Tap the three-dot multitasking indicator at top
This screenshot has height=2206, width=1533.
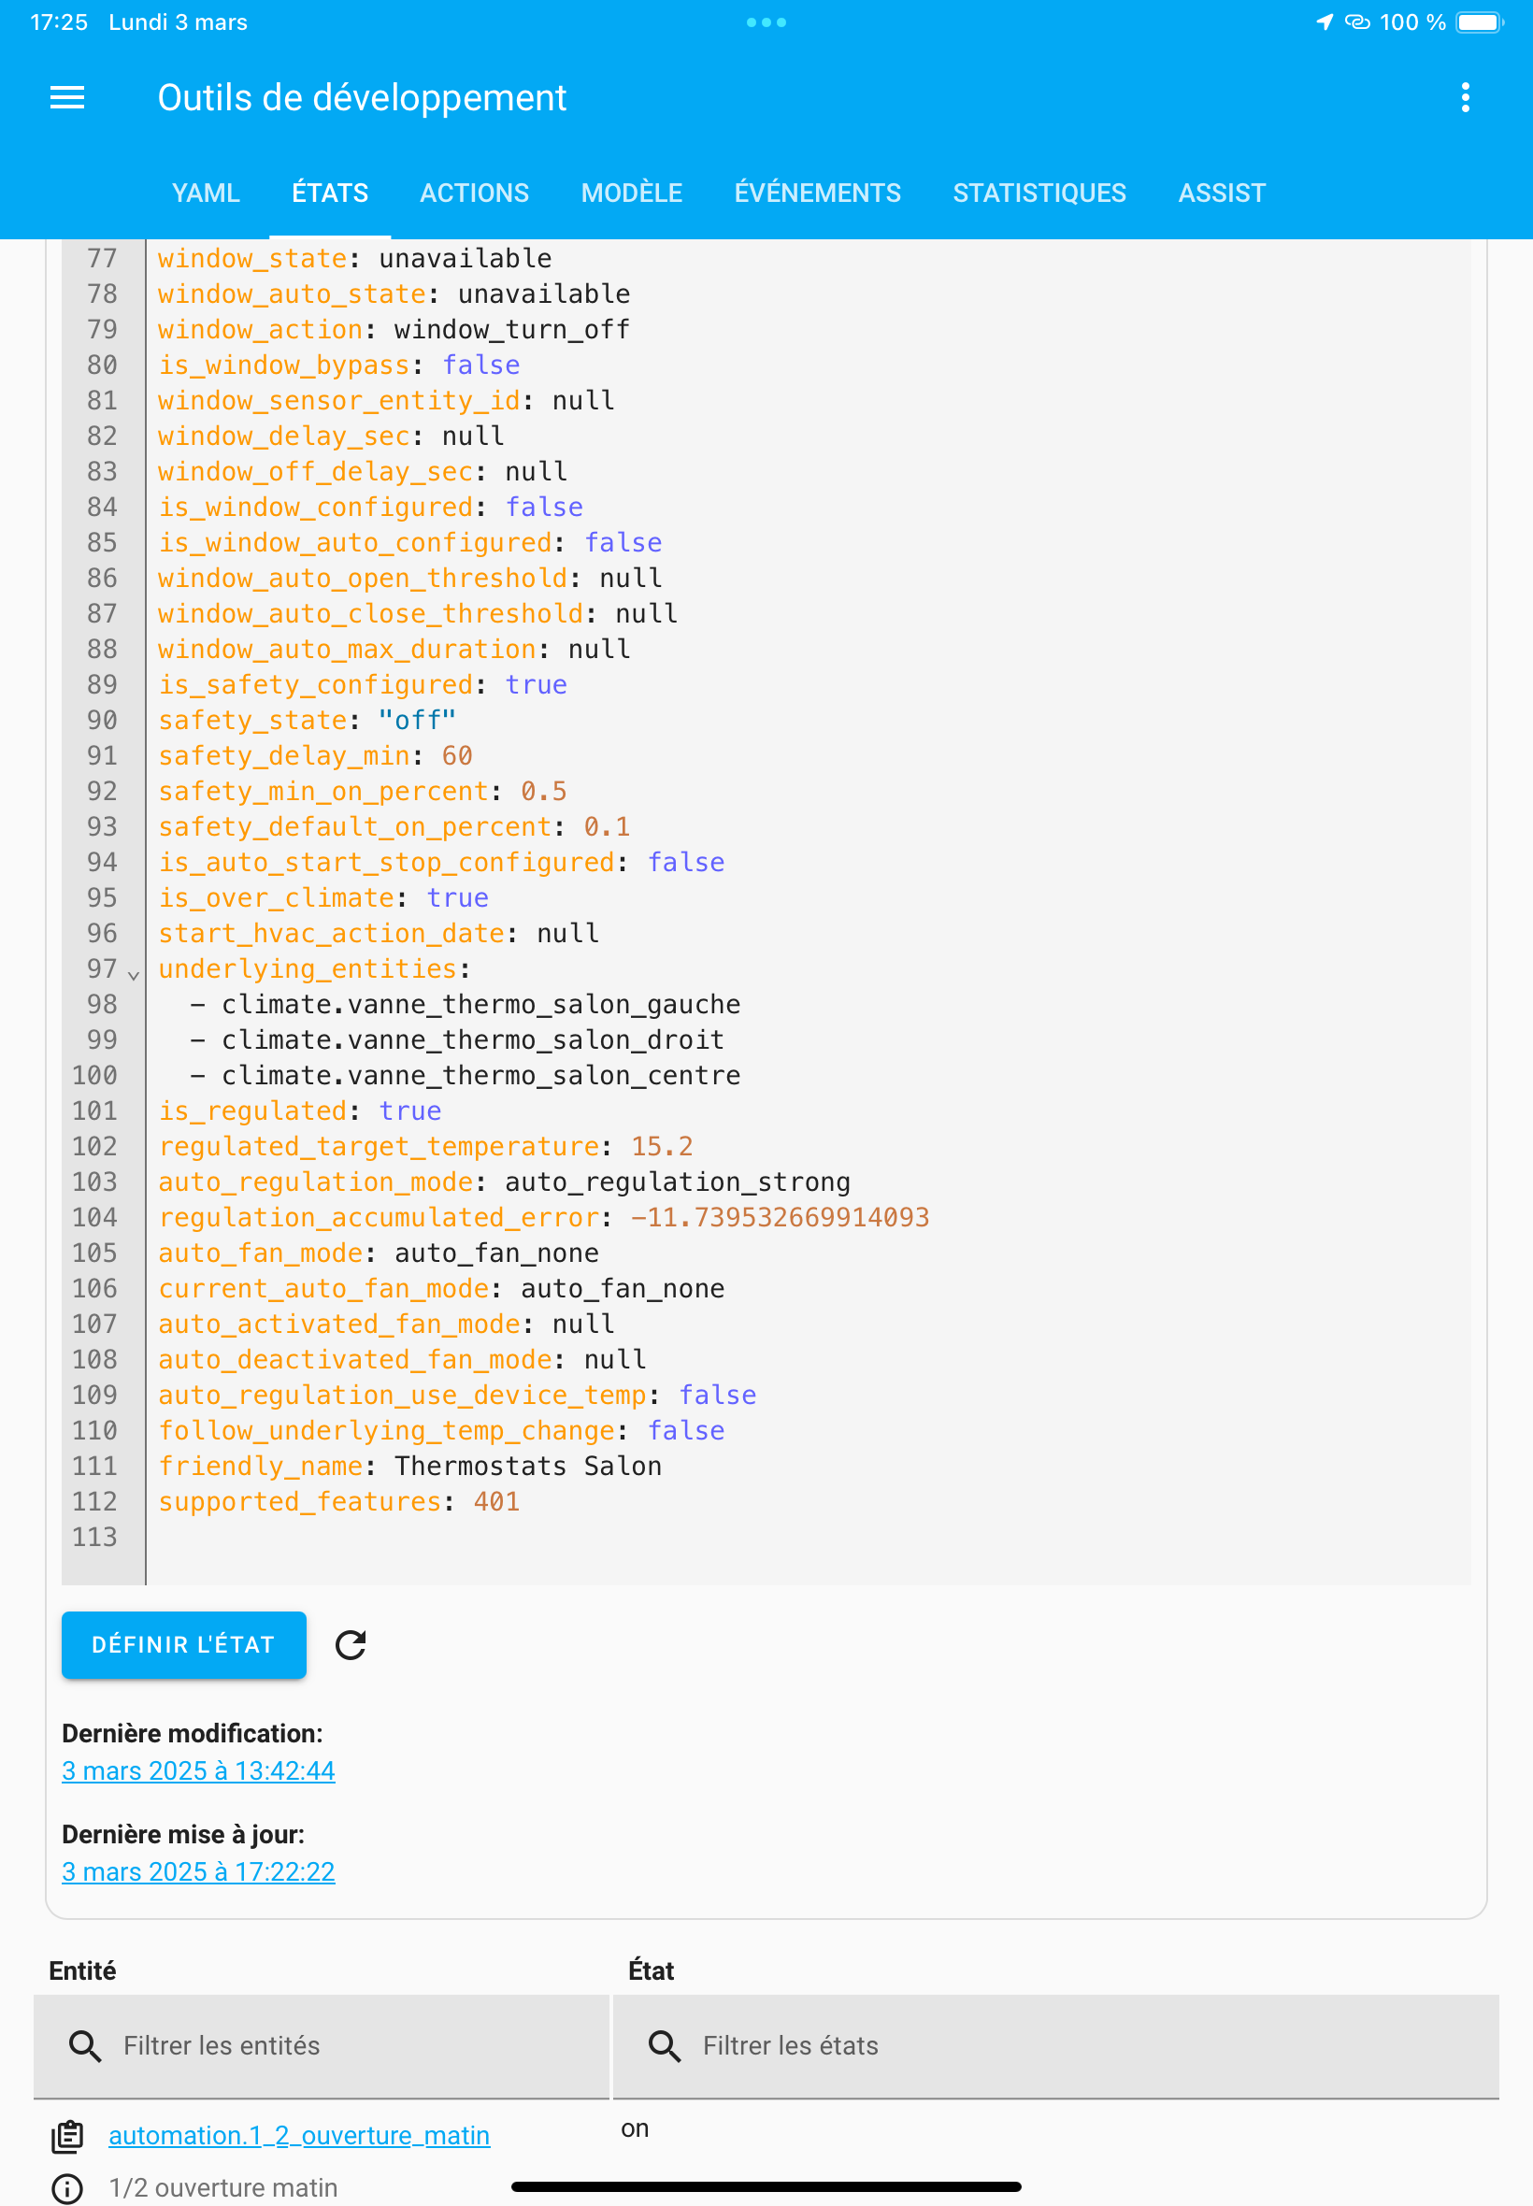click(766, 22)
